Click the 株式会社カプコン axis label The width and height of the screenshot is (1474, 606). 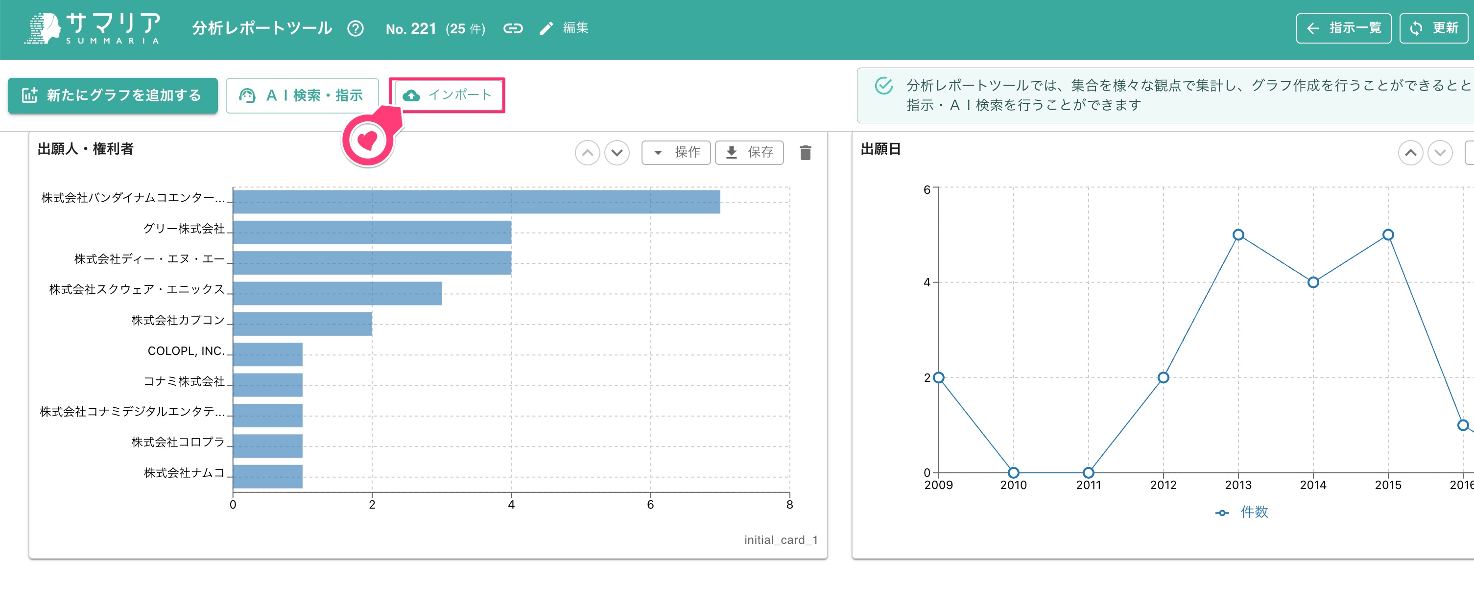(x=178, y=320)
